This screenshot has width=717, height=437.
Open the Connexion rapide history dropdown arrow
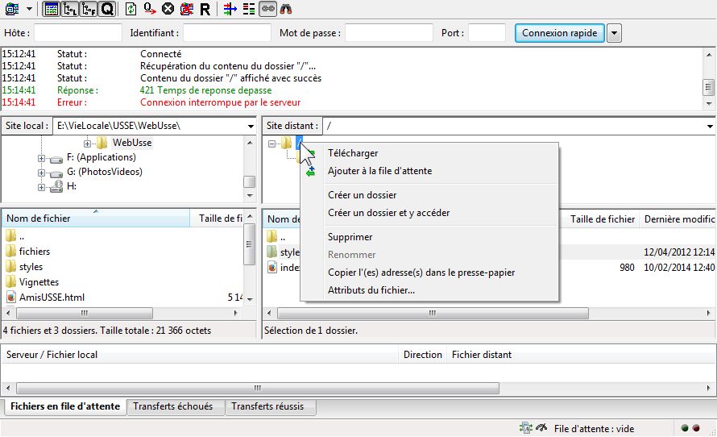point(614,33)
